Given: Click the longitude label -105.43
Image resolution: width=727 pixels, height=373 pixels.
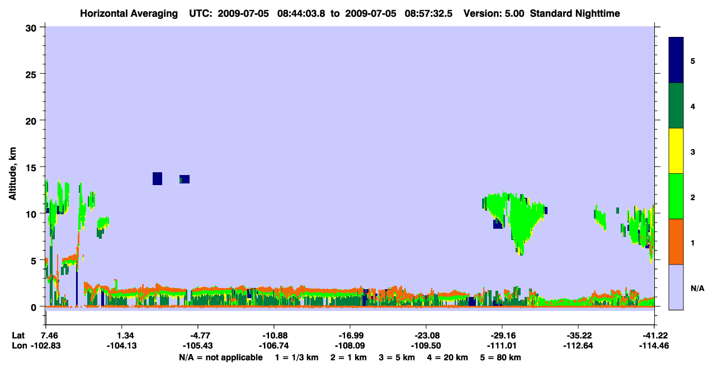Looking at the screenshot, I should tap(198, 346).
